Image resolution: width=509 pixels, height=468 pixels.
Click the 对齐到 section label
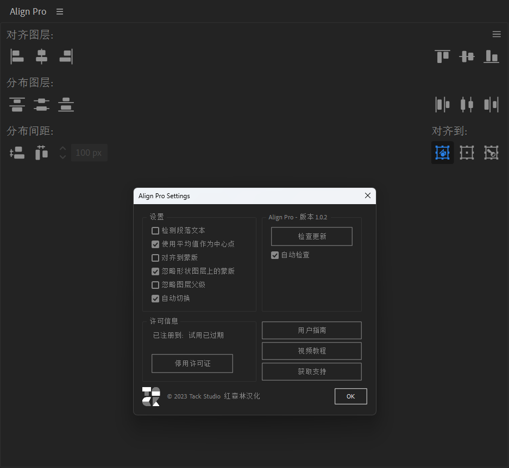coord(450,131)
